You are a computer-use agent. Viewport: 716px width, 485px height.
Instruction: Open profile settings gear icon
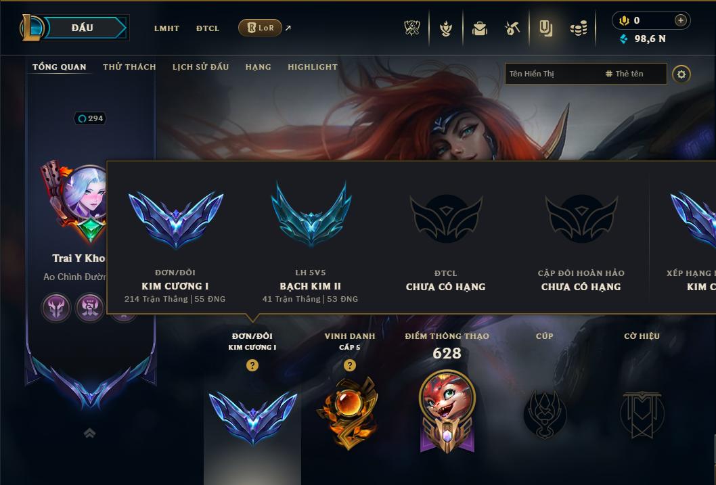tap(681, 74)
